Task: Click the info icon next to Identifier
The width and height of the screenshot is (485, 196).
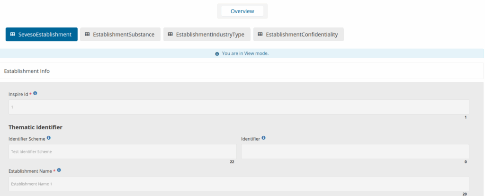Action: pyautogui.click(x=264, y=138)
